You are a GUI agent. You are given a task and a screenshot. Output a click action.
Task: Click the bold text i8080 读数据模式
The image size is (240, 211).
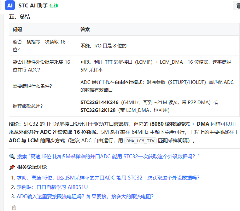[170, 124]
